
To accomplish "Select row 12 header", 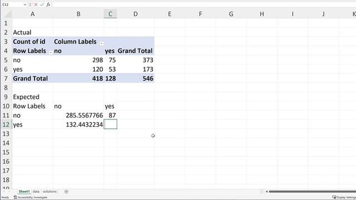I will click(x=6, y=124).
